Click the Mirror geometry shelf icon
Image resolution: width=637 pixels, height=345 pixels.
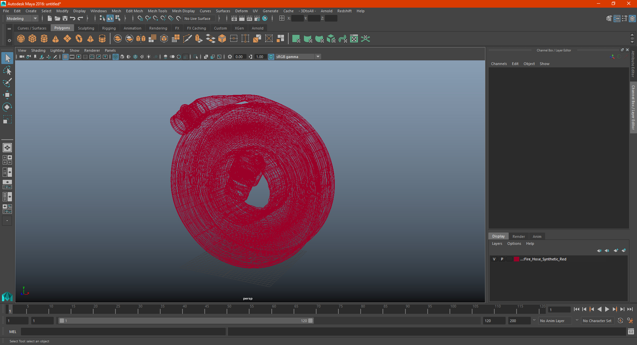coord(141,39)
